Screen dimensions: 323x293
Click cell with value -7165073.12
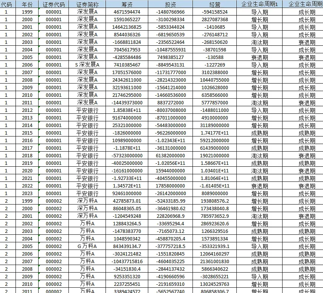tap(170, 231)
